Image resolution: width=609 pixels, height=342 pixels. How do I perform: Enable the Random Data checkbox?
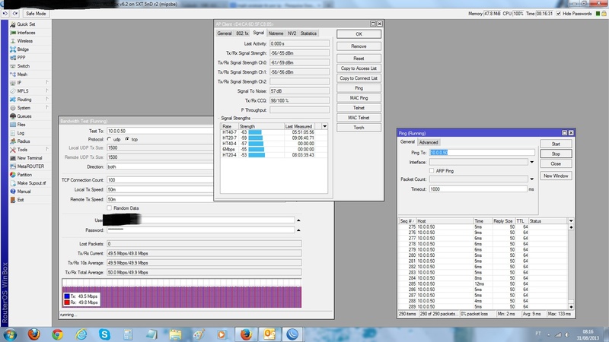[x=110, y=207]
